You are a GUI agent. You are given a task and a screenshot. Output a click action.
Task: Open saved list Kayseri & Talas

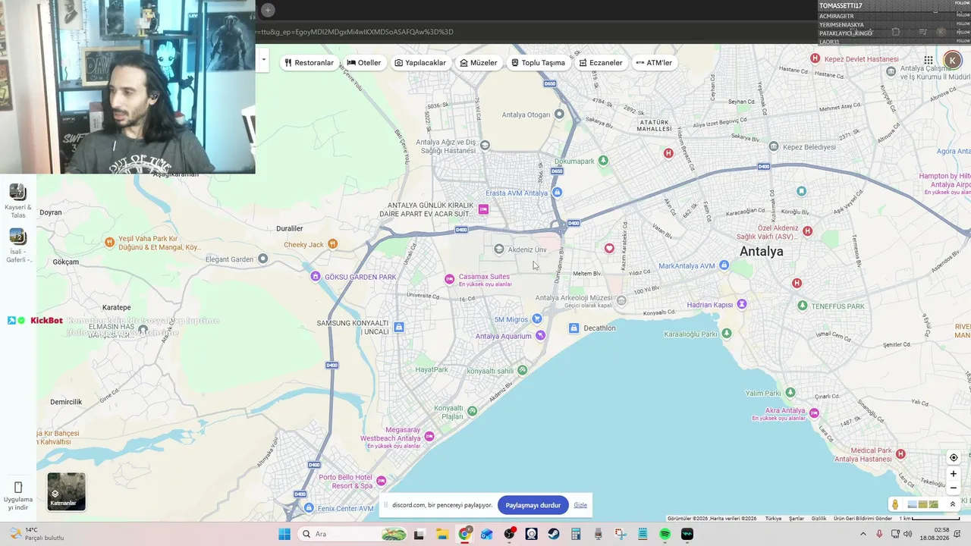click(x=18, y=201)
